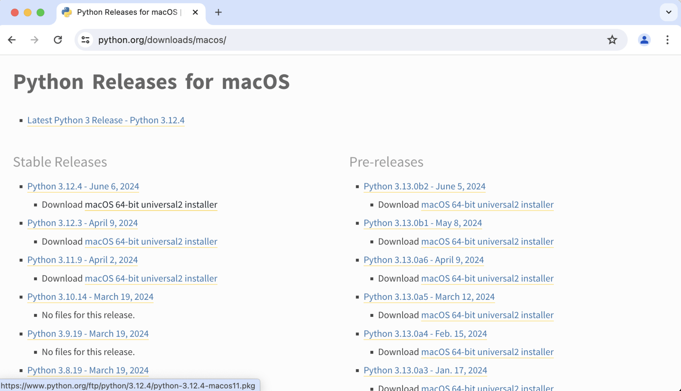The height and width of the screenshot is (391, 681).
Task: Open Chrome three-dot menu
Action: click(x=667, y=40)
